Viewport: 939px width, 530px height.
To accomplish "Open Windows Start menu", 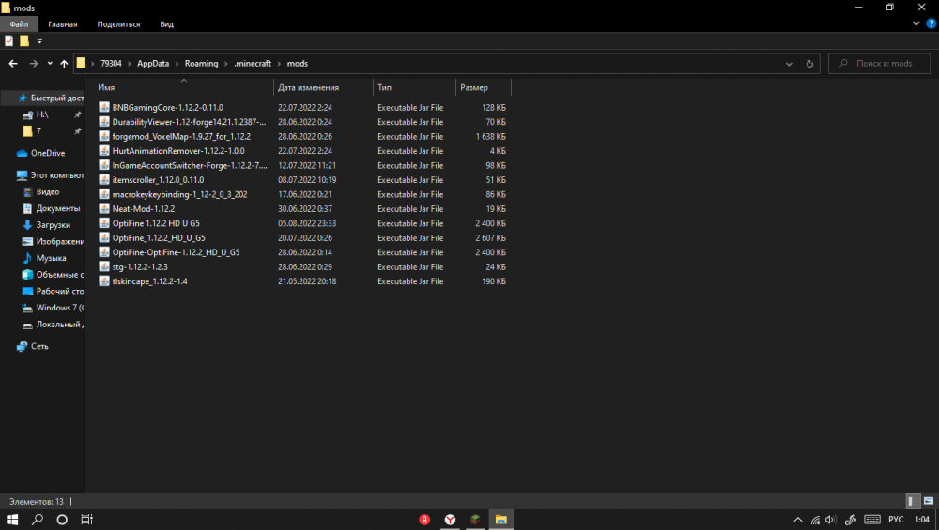I will coord(12,520).
